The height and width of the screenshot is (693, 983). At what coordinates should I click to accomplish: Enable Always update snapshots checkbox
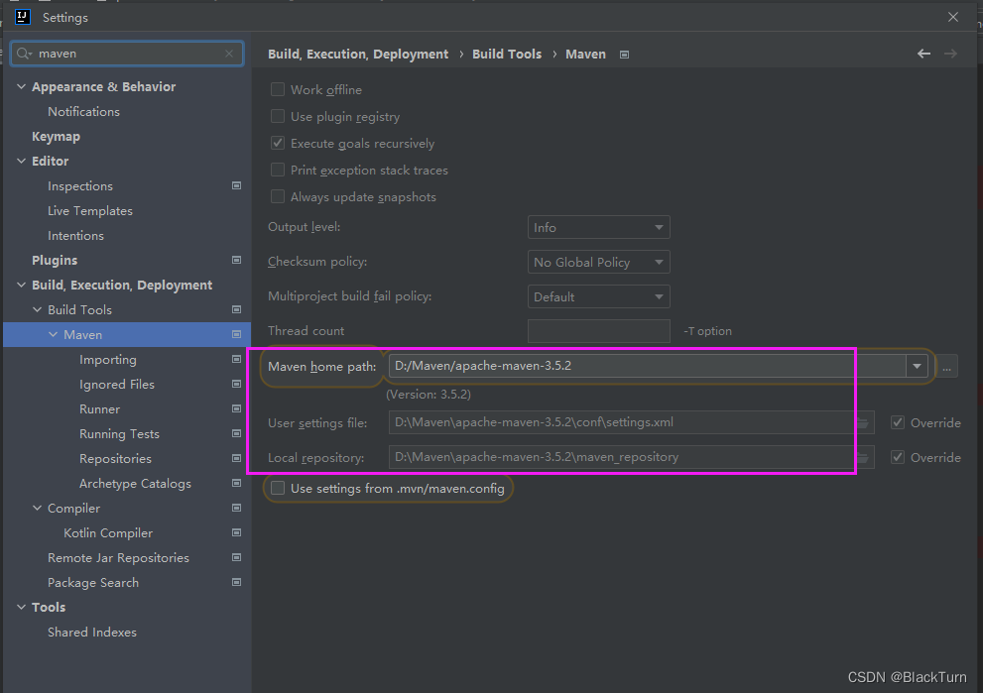tap(277, 196)
